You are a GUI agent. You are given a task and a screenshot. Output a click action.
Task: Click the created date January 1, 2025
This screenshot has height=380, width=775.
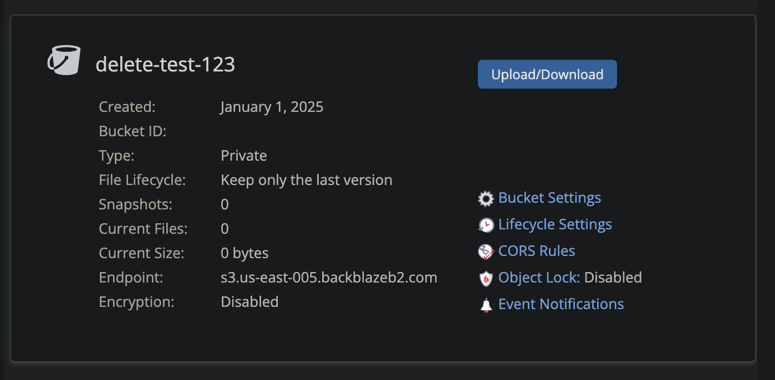tap(272, 107)
